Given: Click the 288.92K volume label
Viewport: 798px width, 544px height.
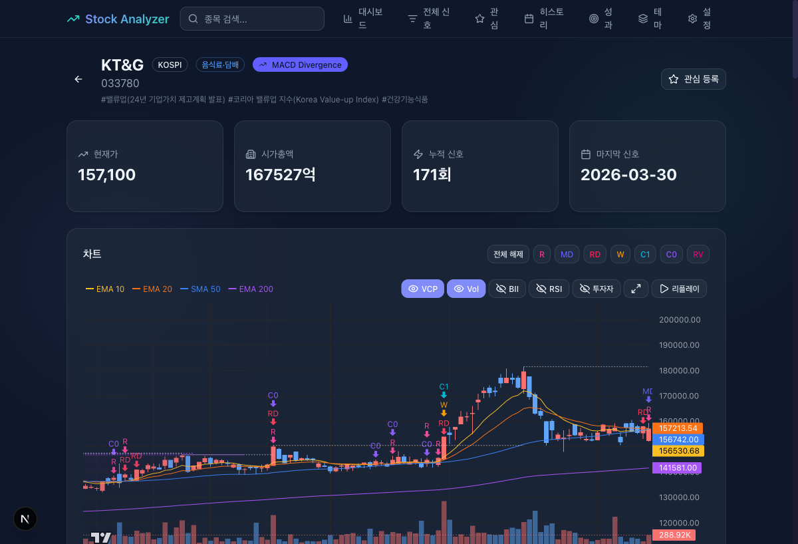Looking at the screenshot, I should (x=674, y=535).
